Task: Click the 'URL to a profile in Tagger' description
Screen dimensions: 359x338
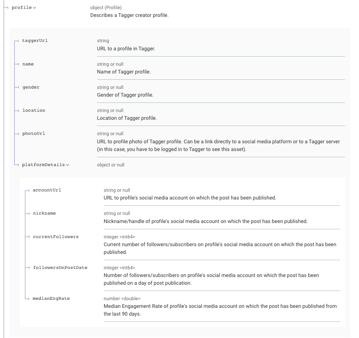Action: point(126,48)
